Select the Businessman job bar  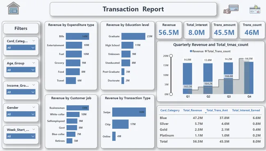click(78, 108)
